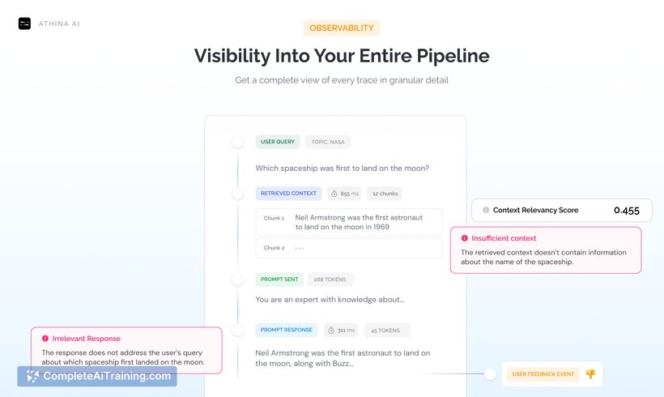Select the Prompt Response timeline node
Image resolution: width=664 pixels, height=397 pixels.
[x=237, y=330]
